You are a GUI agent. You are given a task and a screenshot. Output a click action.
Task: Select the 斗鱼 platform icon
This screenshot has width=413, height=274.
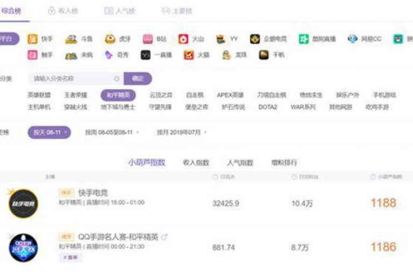tap(71, 39)
